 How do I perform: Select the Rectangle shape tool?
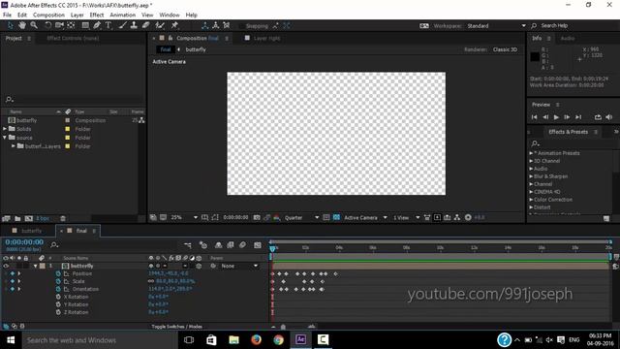(x=85, y=25)
